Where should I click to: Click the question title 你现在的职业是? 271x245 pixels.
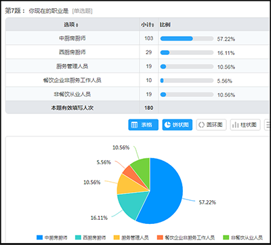point(49,11)
